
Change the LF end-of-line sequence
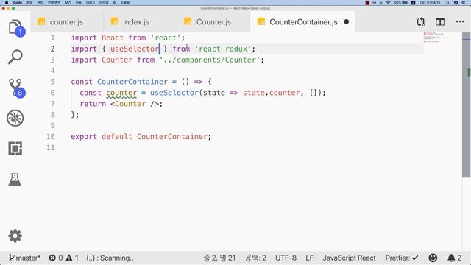tap(309, 258)
